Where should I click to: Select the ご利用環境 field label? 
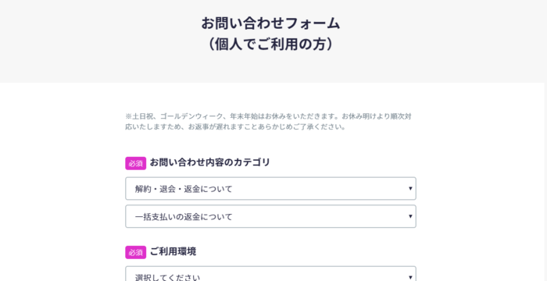point(173,251)
